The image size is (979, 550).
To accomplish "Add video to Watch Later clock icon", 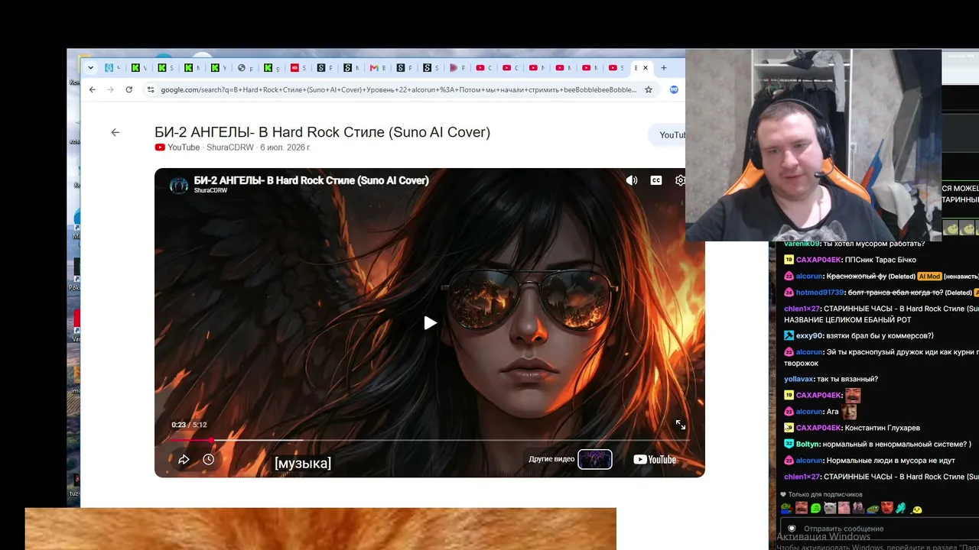I will (208, 459).
